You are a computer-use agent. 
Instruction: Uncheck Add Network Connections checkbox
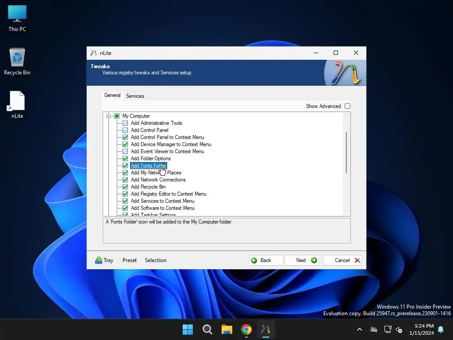(x=125, y=180)
